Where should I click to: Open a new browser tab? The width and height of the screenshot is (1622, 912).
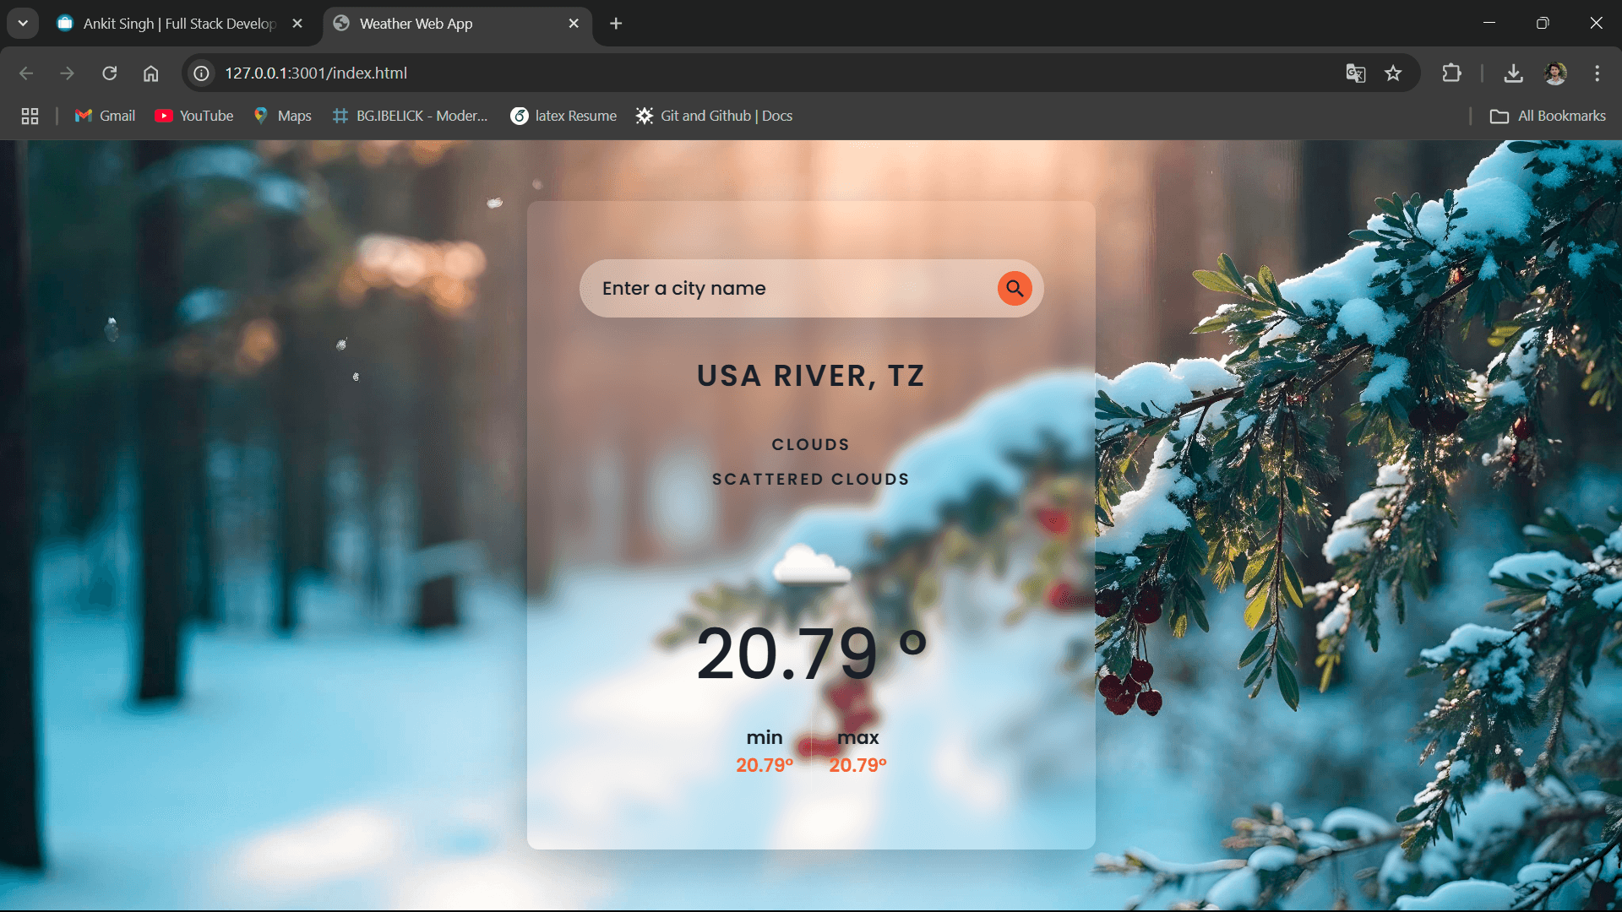616,24
